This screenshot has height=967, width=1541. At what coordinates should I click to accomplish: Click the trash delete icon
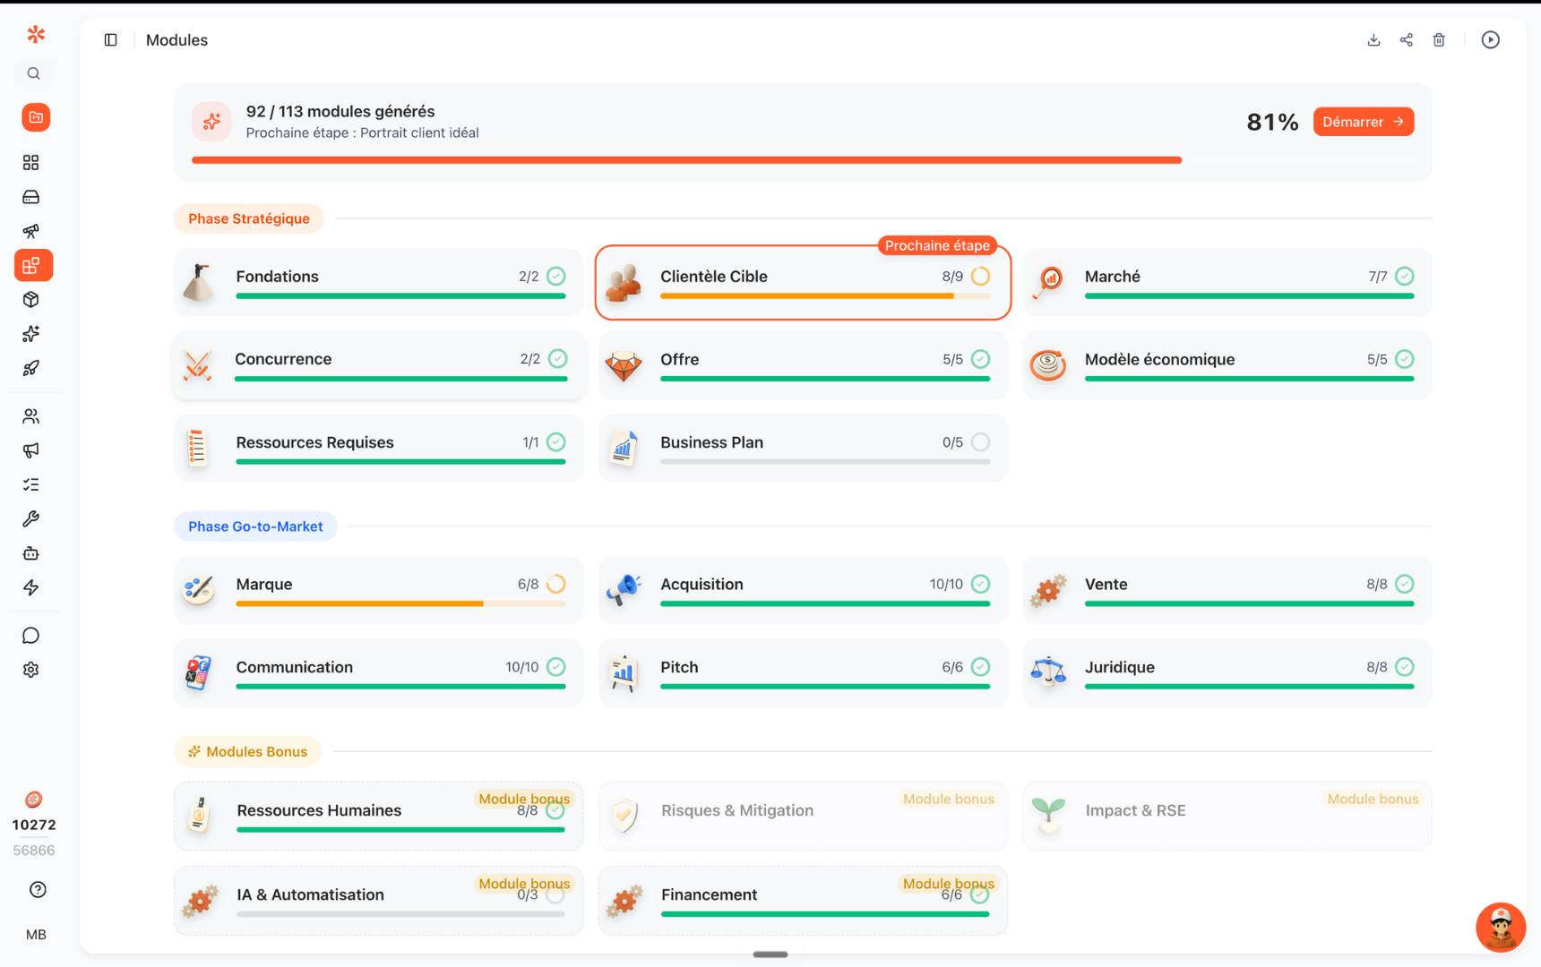click(x=1439, y=40)
